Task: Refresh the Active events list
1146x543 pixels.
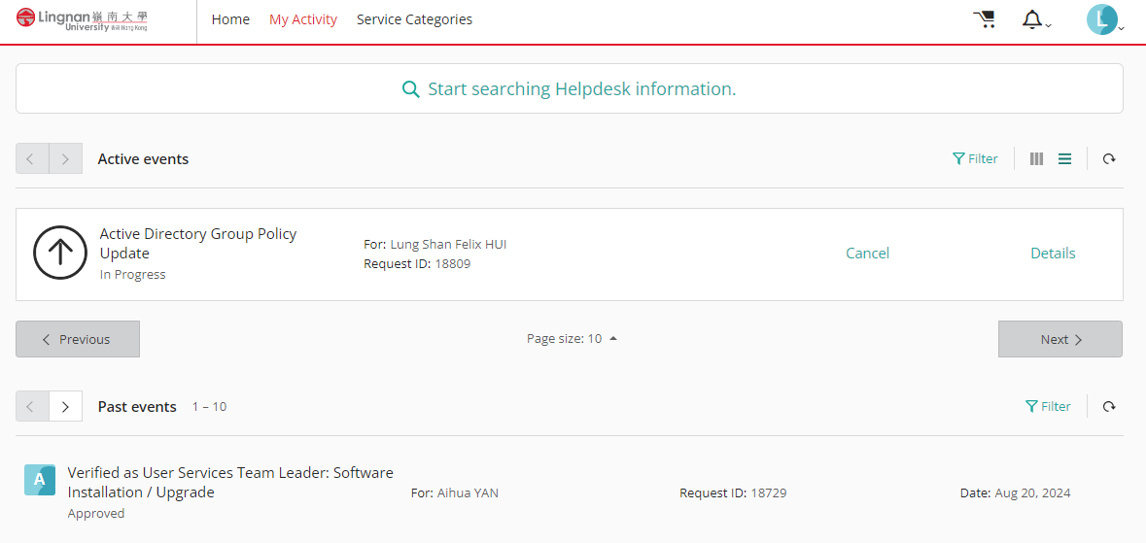Action: pos(1109,158)
